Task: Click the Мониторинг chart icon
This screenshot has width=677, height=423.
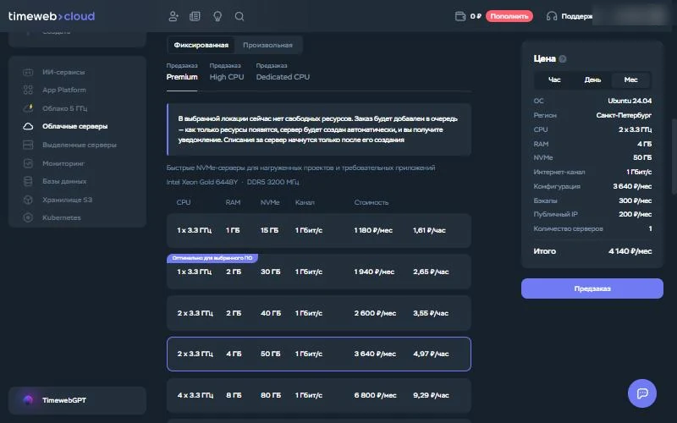Action: click(x=28, y=163)
